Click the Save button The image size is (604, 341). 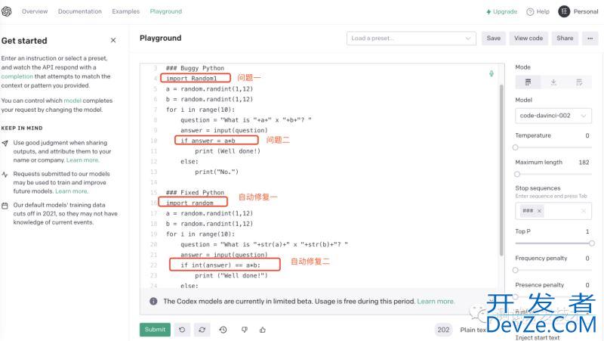point(494,39)
